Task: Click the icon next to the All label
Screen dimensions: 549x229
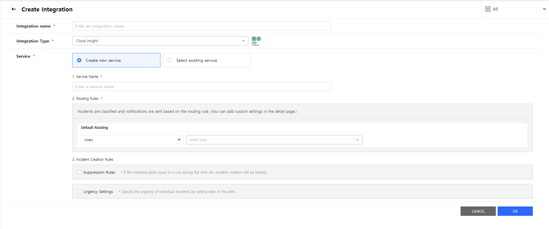Action: [x=488, y=9]
